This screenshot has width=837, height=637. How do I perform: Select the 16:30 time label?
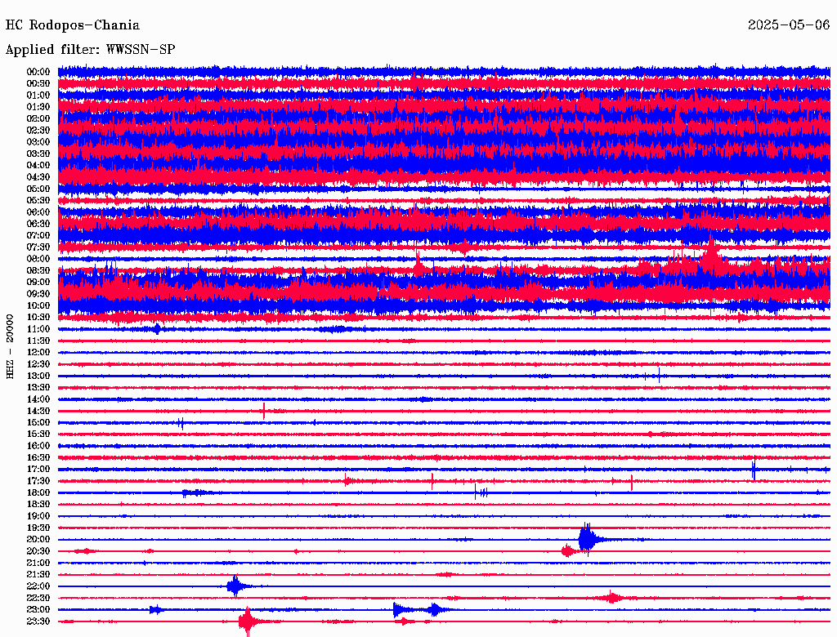point(38,458)
